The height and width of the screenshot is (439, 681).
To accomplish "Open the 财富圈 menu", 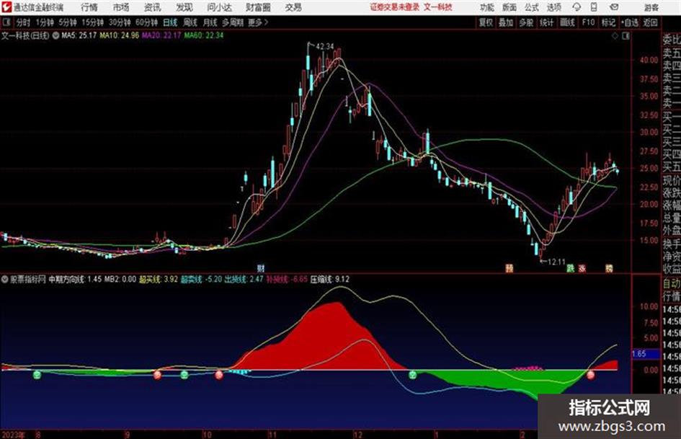I will tap(258, 7).
